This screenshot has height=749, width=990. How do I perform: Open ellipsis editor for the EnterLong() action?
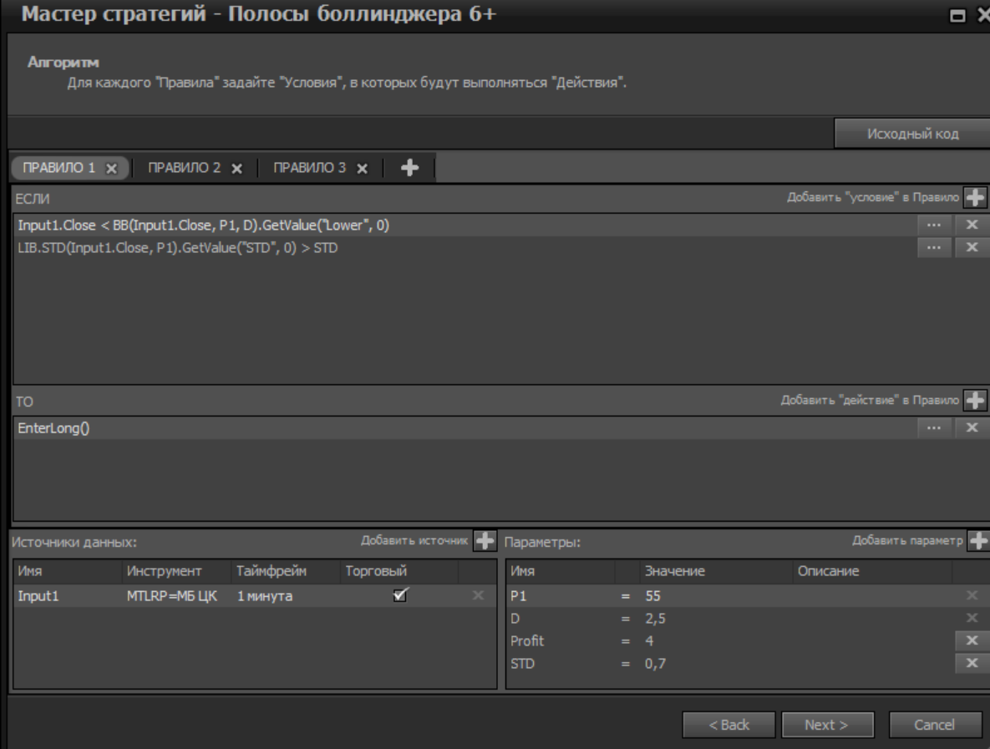pyautogui.click(x=933, y=428)
